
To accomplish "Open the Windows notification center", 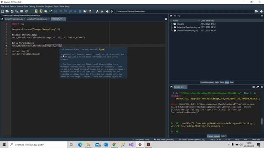I will tap(259, 145).
